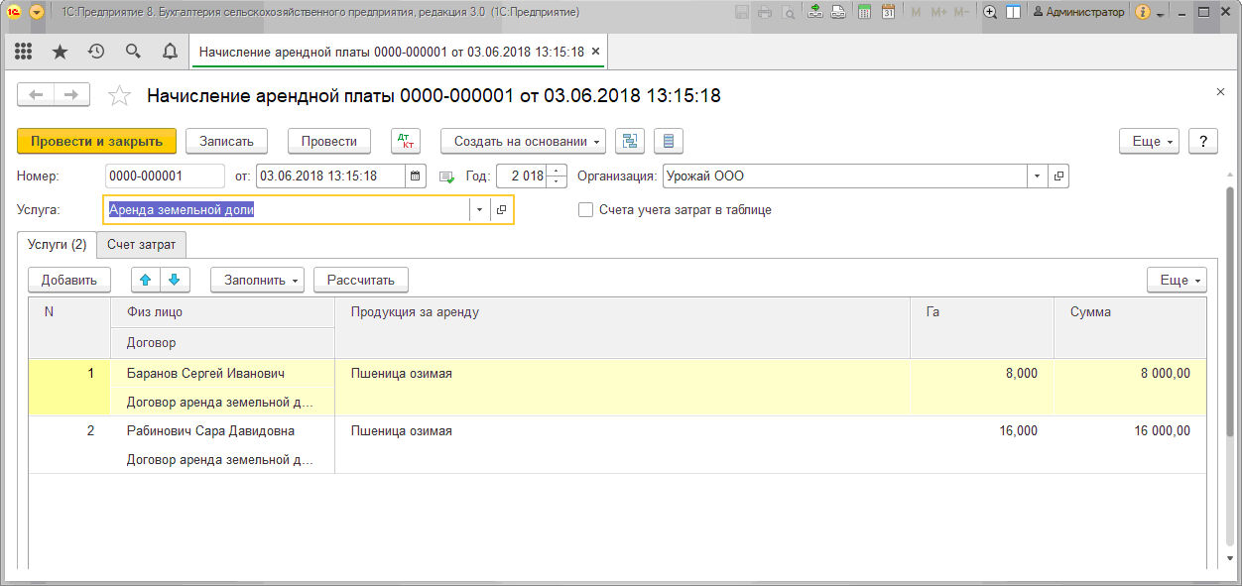This screenshot has height=586, width=1242.
Task: Open Favorites star in top panel
Action: [60, 52]
